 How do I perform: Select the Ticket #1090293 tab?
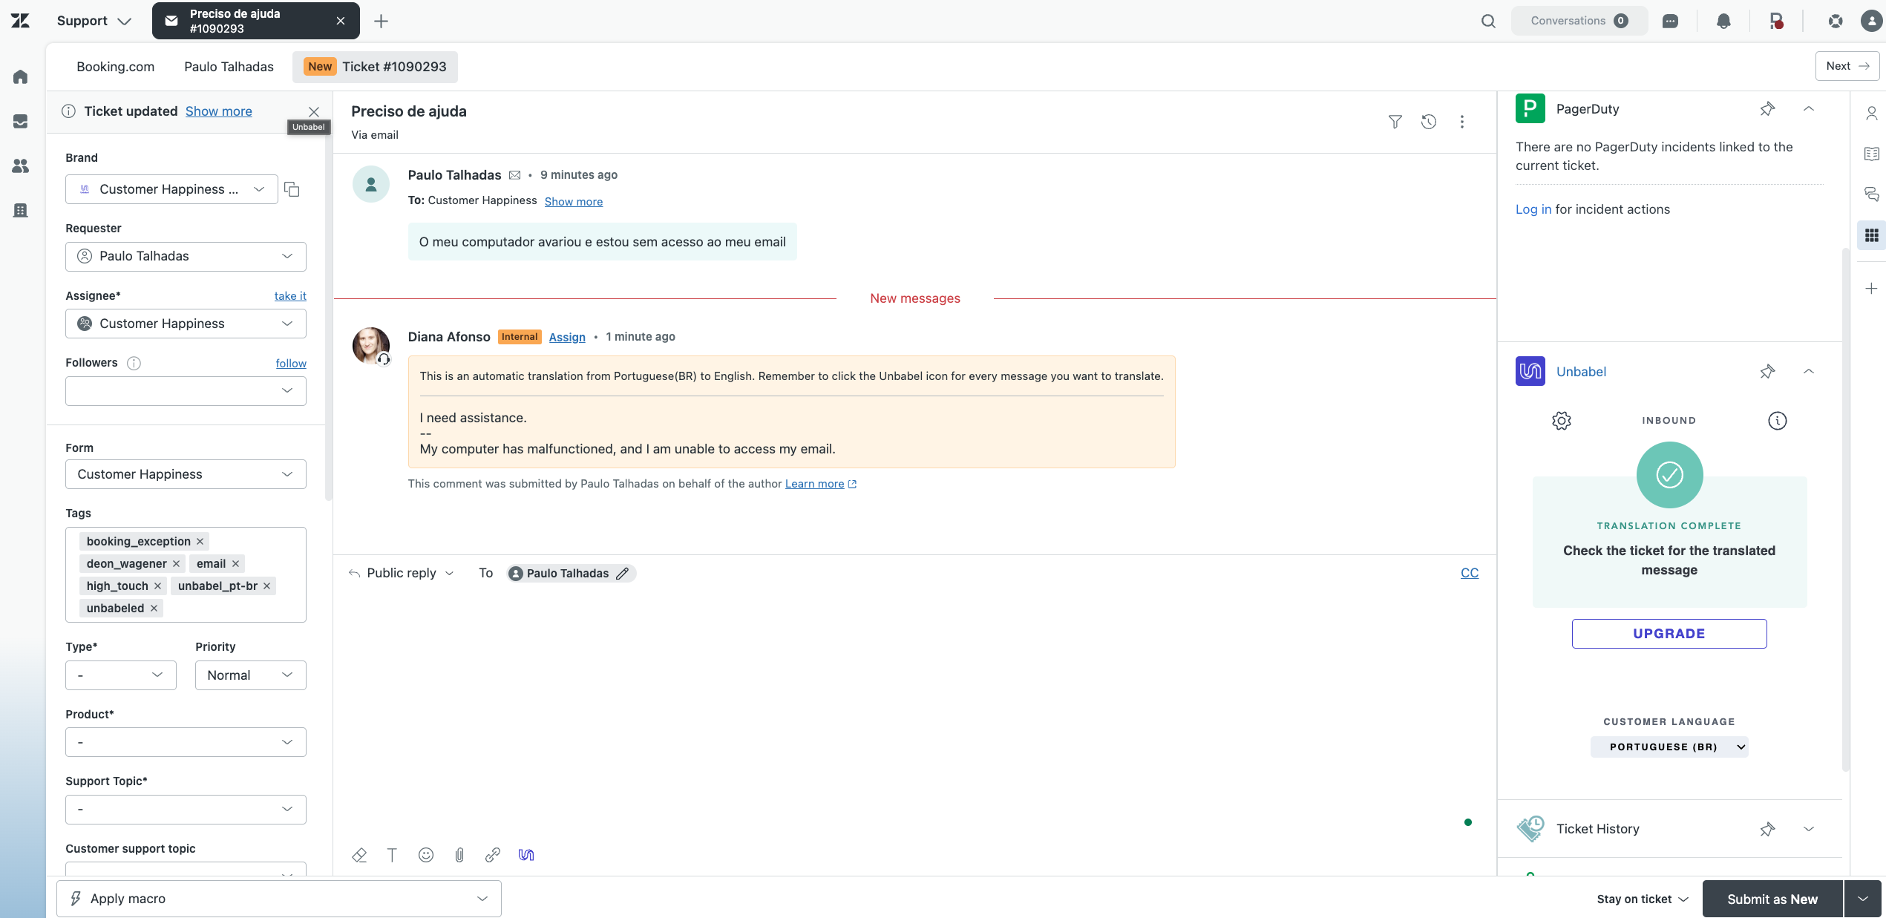click(375, 67)
